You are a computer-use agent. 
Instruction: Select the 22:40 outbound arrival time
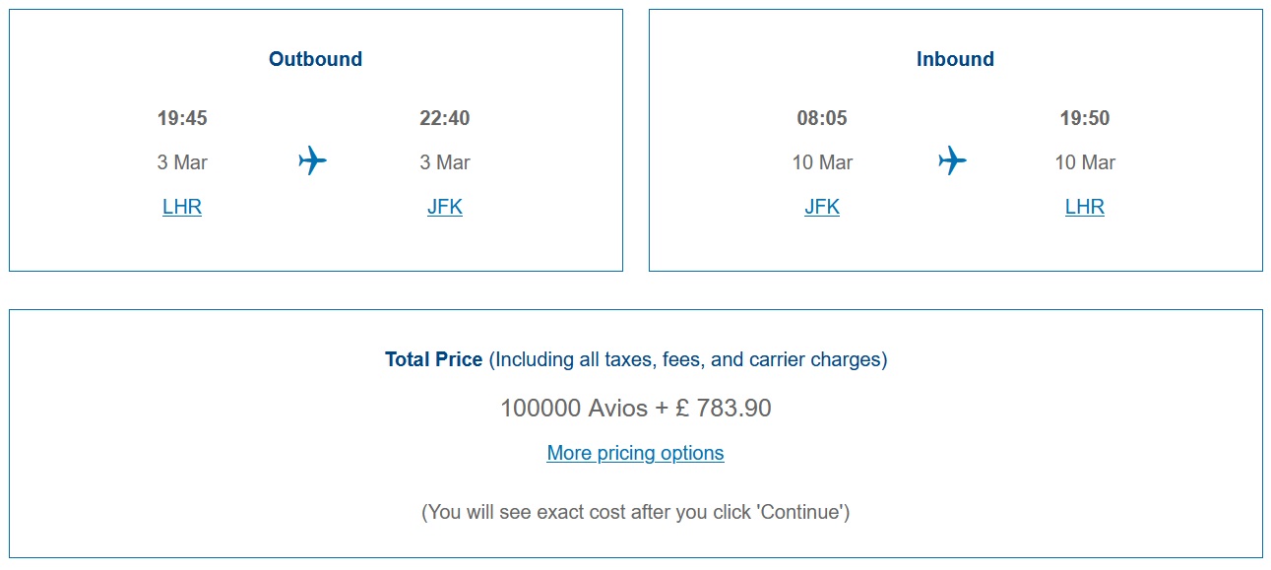coord(445,118)
